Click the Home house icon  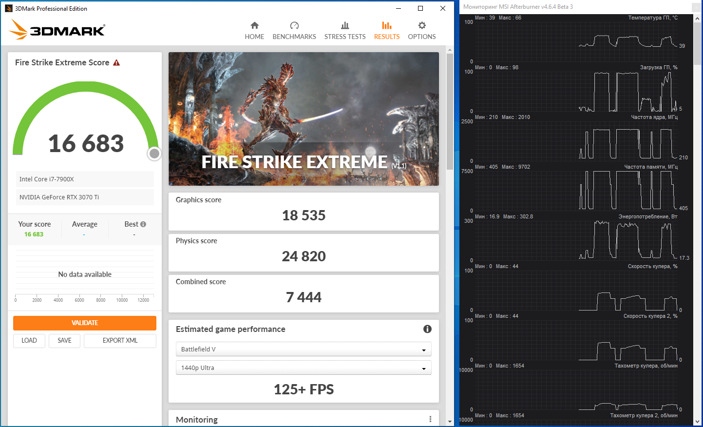pos(254,26)
